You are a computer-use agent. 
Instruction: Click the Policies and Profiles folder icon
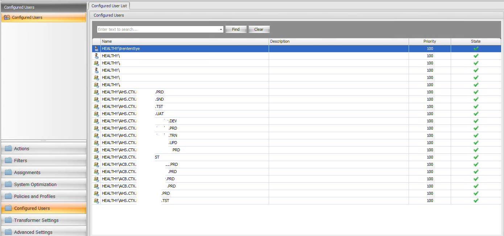[x=8, y=196]
